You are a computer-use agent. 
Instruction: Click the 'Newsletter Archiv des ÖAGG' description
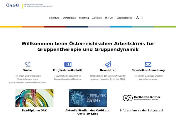(108, 78)
